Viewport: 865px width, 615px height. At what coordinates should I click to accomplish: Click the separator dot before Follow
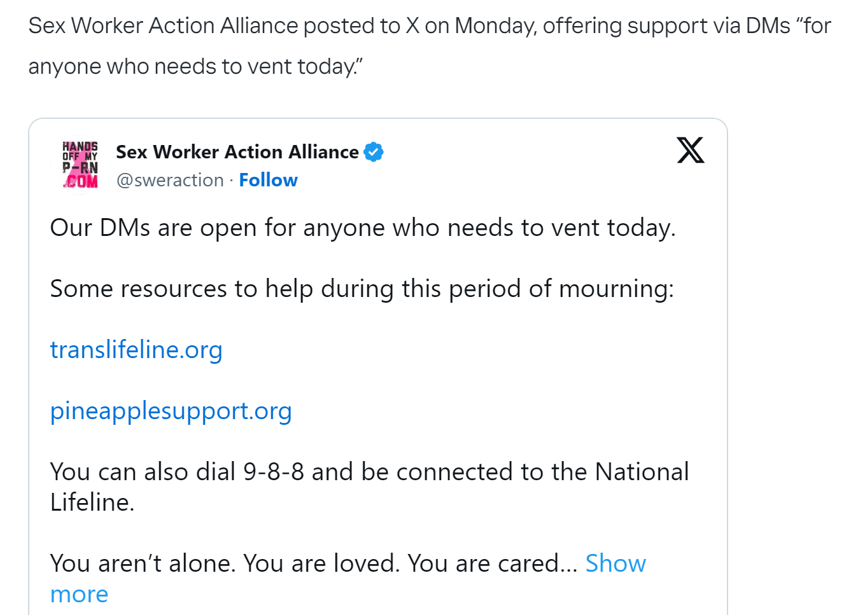click(x=232, y=181)
